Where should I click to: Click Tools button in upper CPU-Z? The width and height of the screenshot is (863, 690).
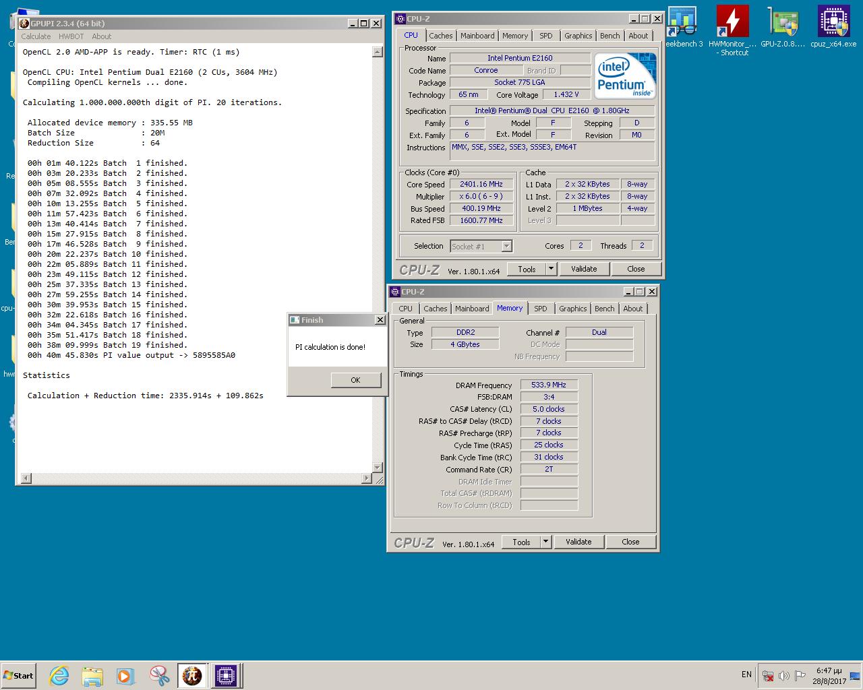point(527,269)
